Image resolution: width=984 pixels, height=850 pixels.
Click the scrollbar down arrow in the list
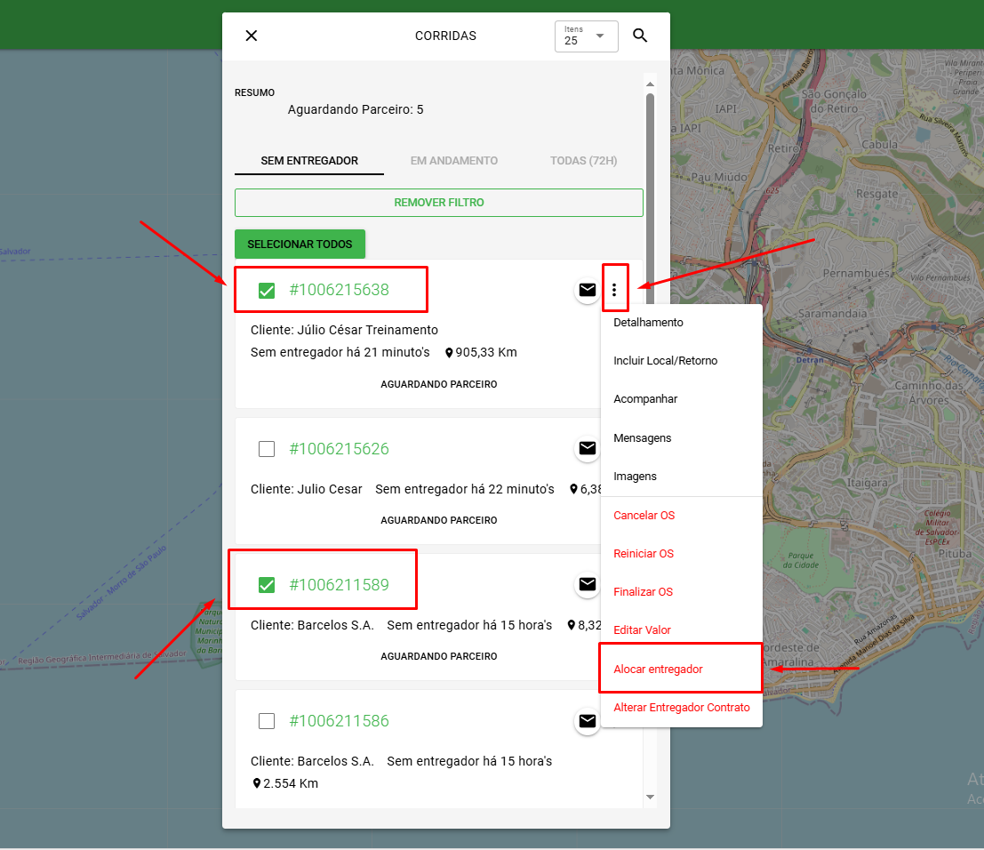pyautogui.click(x=650, y=798)
